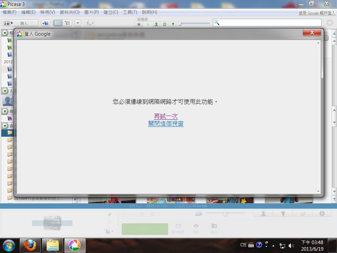Click the 關閉這個視窗 link
This screenshot has width=337, height=253.
(166, 124)
